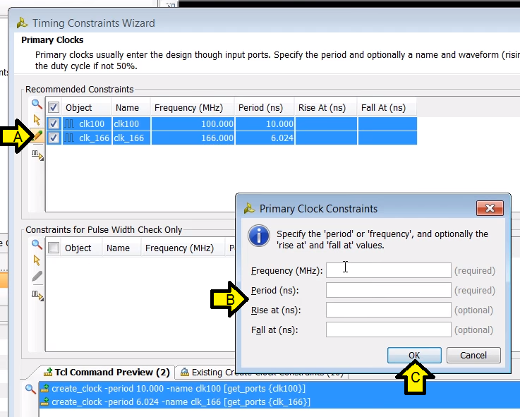Click search icon in Recommended Constraints toolbar
The width and height of the screenshot is (520, 417).
click(37, 104)
